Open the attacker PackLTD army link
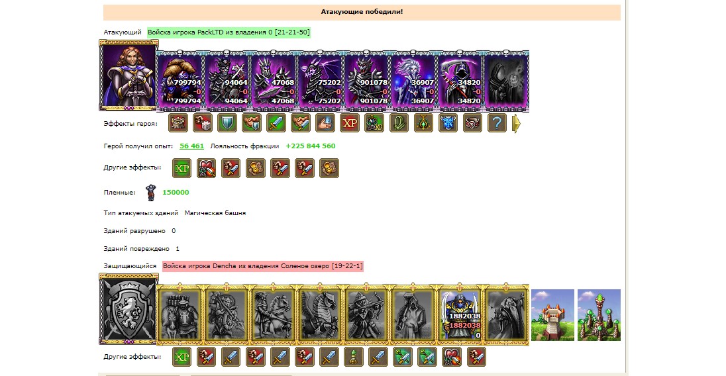 [229, 32]
